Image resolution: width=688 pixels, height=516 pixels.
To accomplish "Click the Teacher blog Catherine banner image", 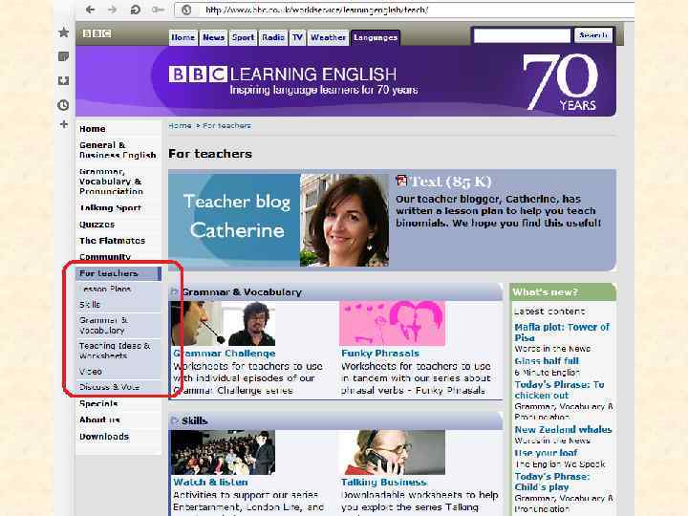I will (x=234, y=220).
